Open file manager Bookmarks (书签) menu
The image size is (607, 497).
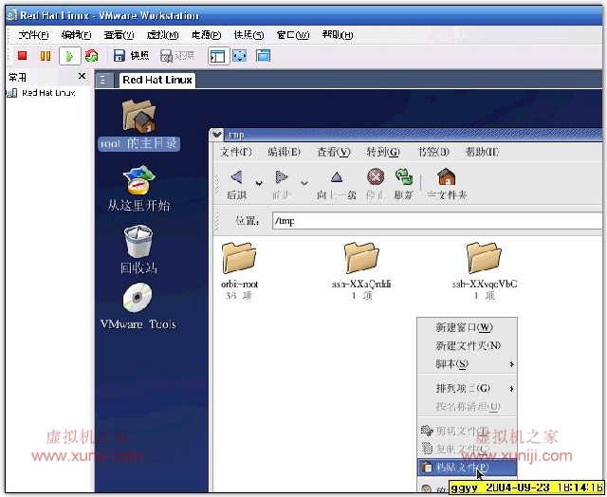(x=432, y=152)
